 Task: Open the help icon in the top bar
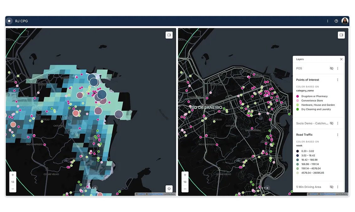point(336,21)
